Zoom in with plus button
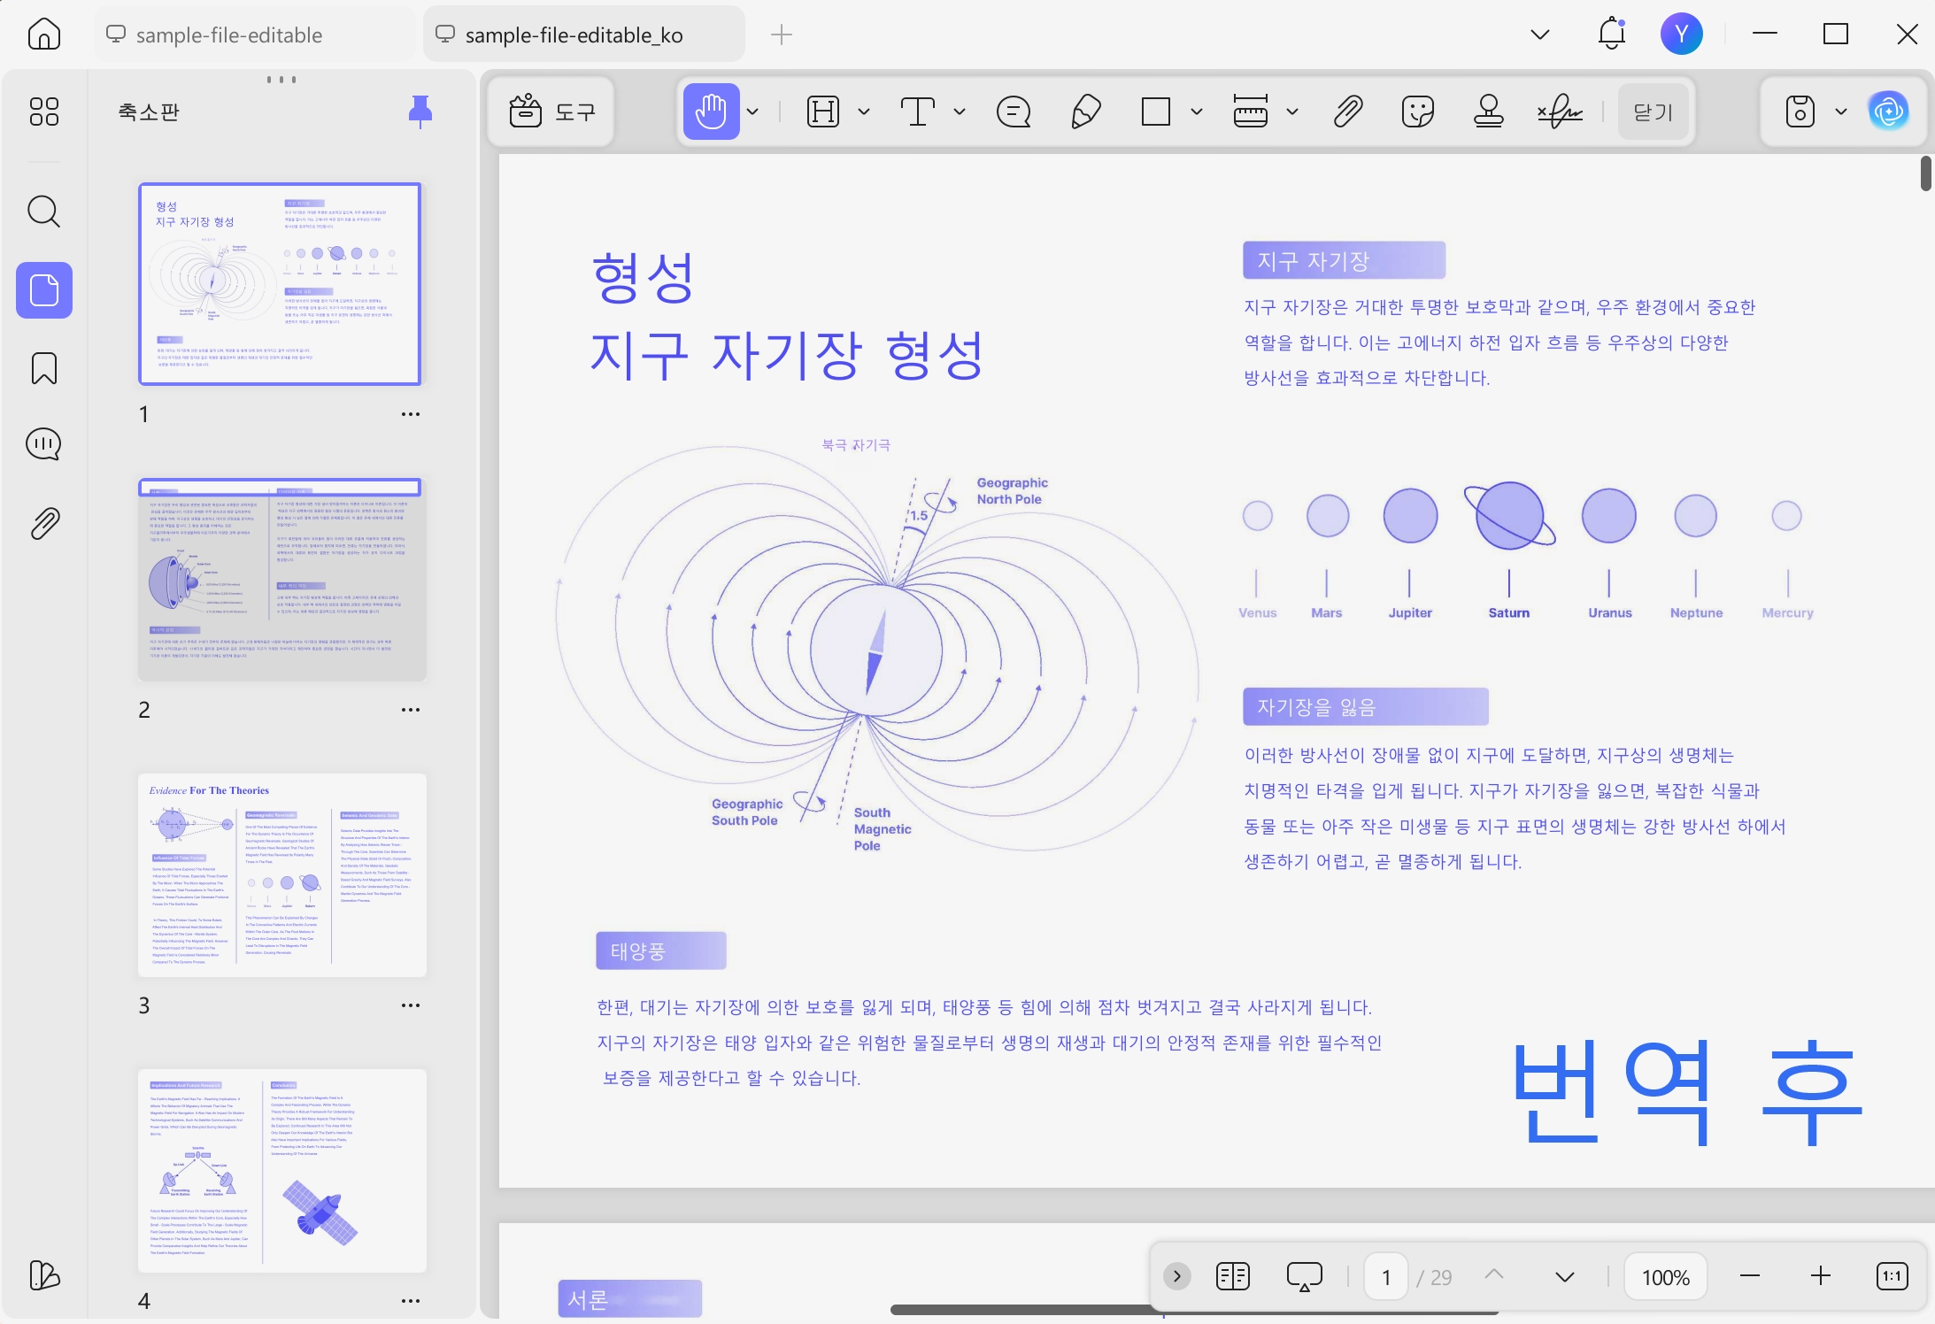This screenshot has height=1324, width=1935. [x=1820, y=1276]
